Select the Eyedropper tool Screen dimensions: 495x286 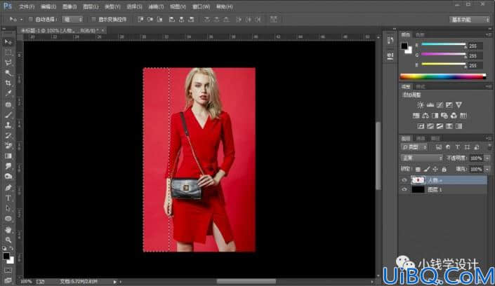coord(8,94)
